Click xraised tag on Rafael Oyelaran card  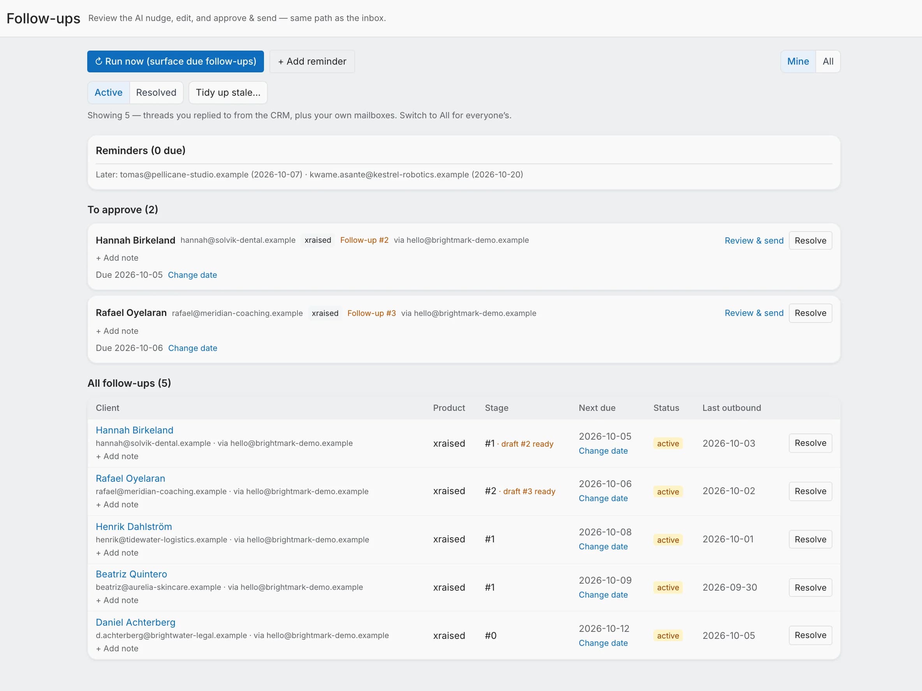click(x=325, y=313)
